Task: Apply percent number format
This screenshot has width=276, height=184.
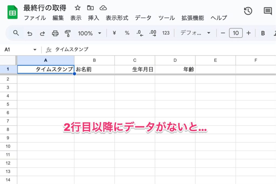Action: tap(127, 33)
